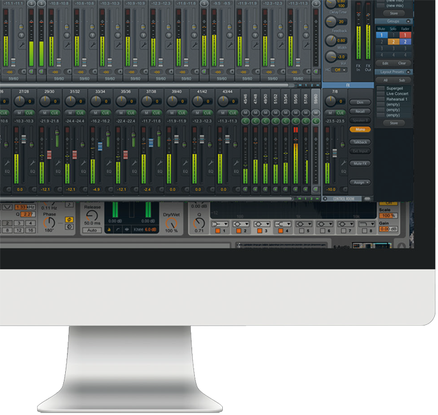Click the Q knob showing 0.71
Viewport: 438px width, 415px height.
[x=199, y=223]
